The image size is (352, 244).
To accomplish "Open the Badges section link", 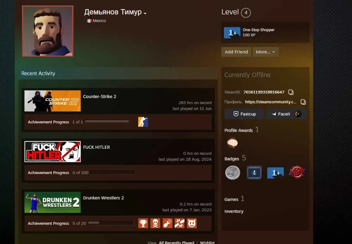I will (x=232, y=159).
